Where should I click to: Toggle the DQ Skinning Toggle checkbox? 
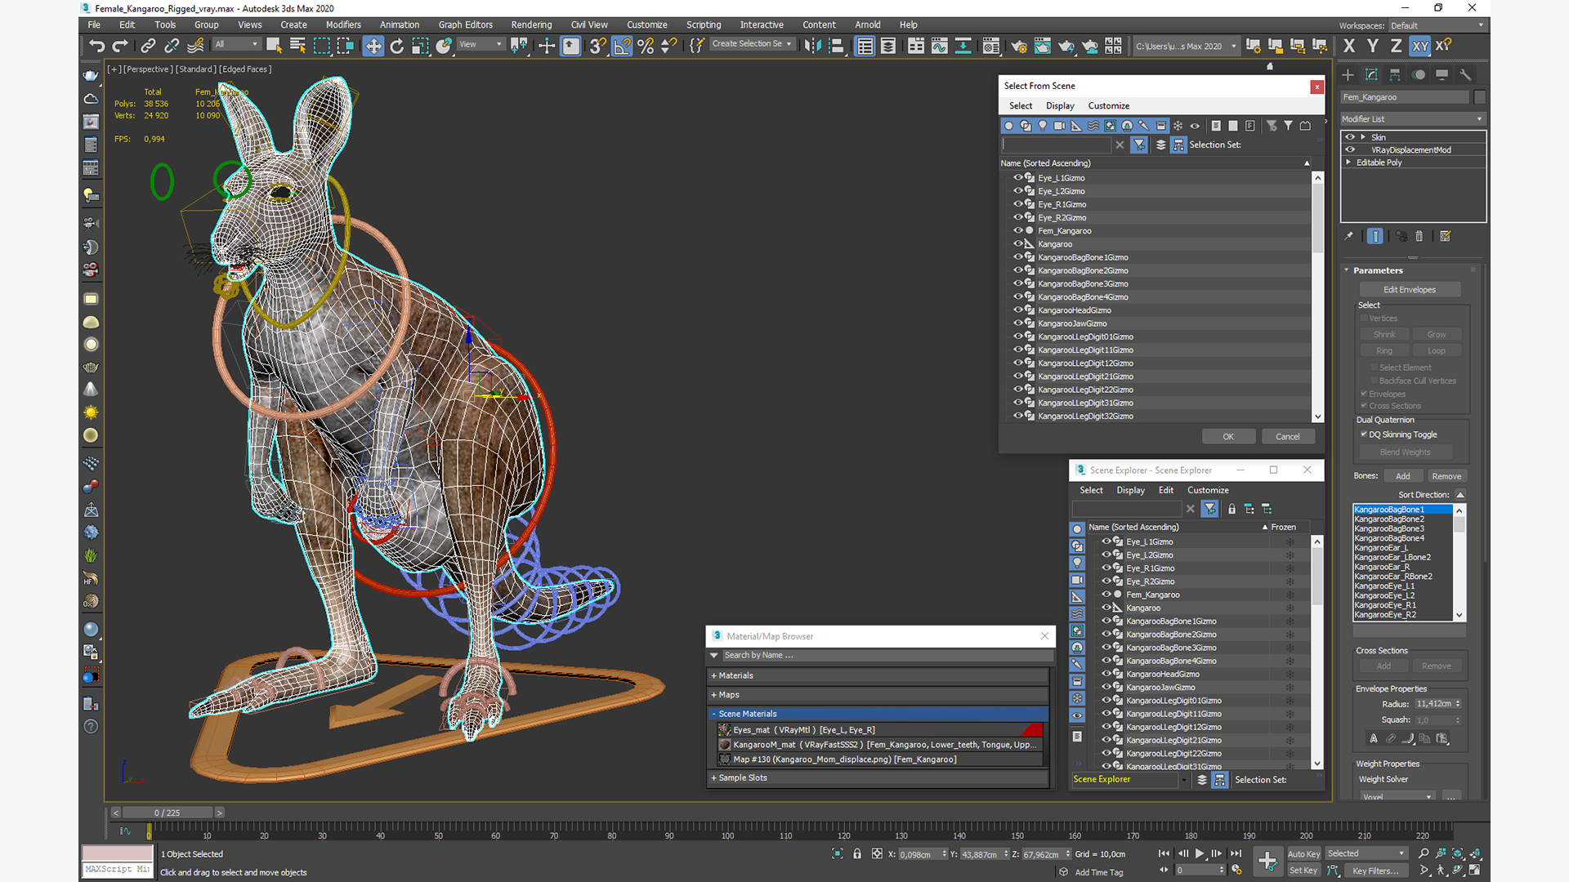(x=1364, y=434)
